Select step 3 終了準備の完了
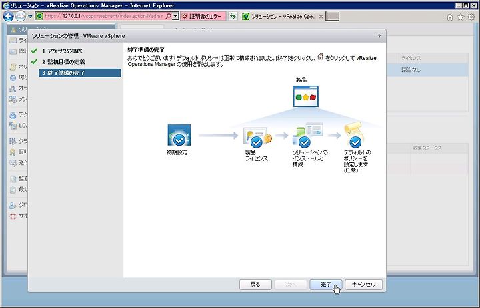This screenshot has height=308, width=480. point(80,73)
